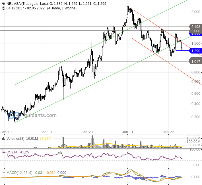Click the yellow volume average 27,54M
This screenshot has height=185, width=202.
45,139
